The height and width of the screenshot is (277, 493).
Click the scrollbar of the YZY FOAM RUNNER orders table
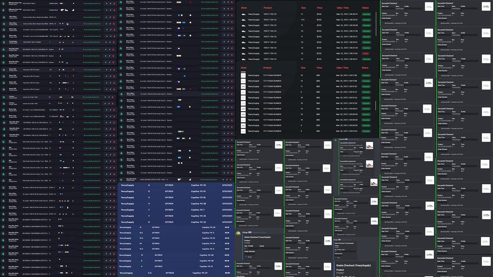tap(376, 105)
